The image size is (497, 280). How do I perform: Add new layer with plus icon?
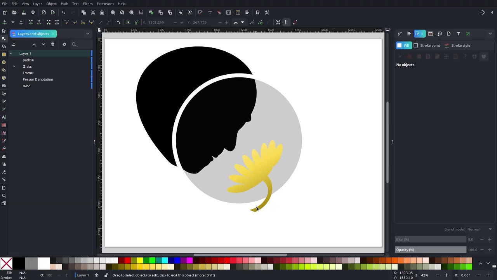coord(13,44)
